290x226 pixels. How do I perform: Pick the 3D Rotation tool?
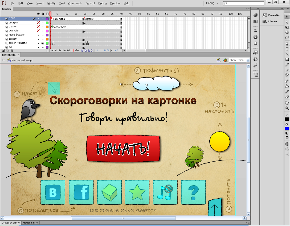click(287, 32)
